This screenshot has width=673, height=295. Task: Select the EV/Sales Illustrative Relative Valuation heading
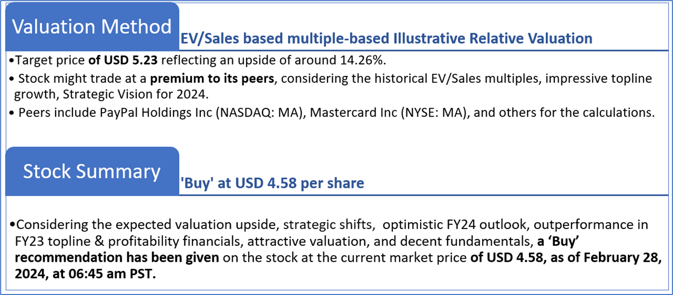point(386,38)
